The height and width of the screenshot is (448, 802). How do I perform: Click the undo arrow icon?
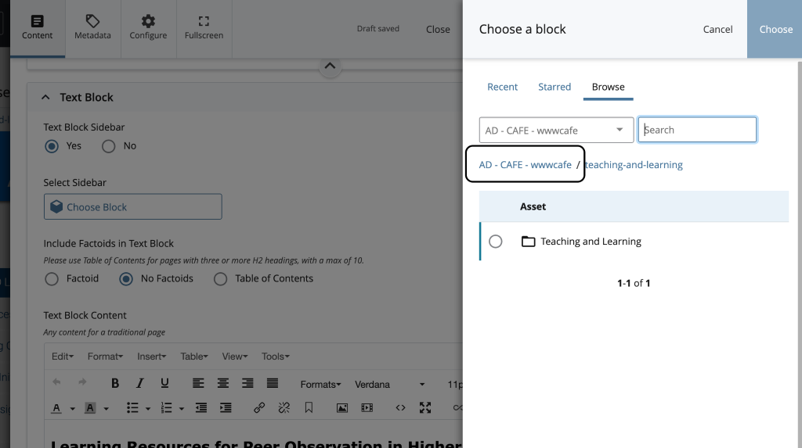click(56, 382)
